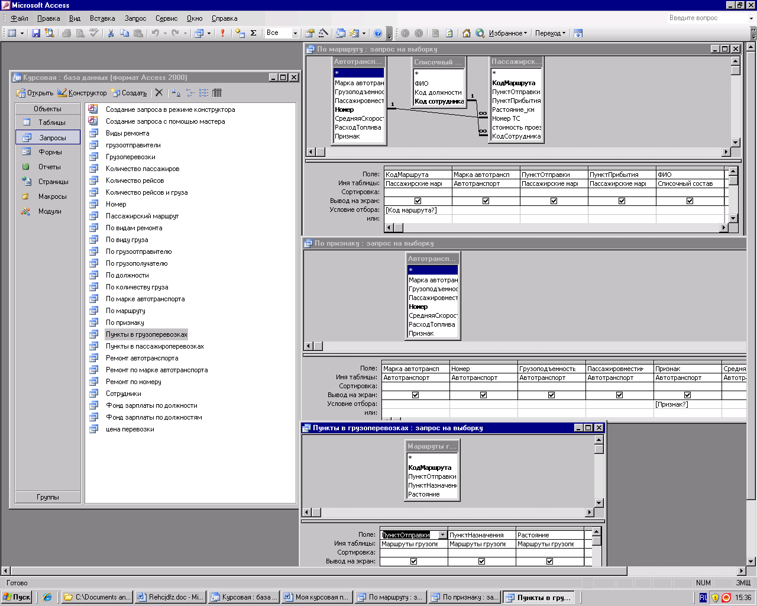Click the Конструктор button in the database window

point(82,93)
